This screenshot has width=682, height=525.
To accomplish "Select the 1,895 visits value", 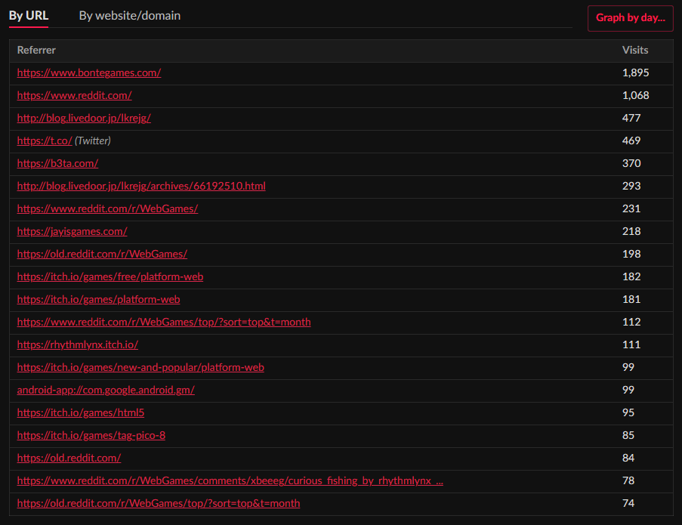I will click(635, 73).
